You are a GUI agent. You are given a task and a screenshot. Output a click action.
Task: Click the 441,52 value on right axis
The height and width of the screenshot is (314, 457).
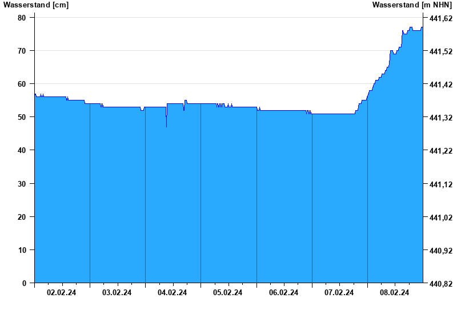[x=441, y=51]
